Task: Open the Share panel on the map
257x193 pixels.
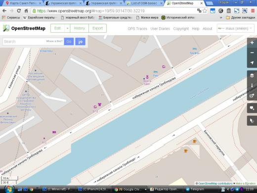Action: point(252,96)
